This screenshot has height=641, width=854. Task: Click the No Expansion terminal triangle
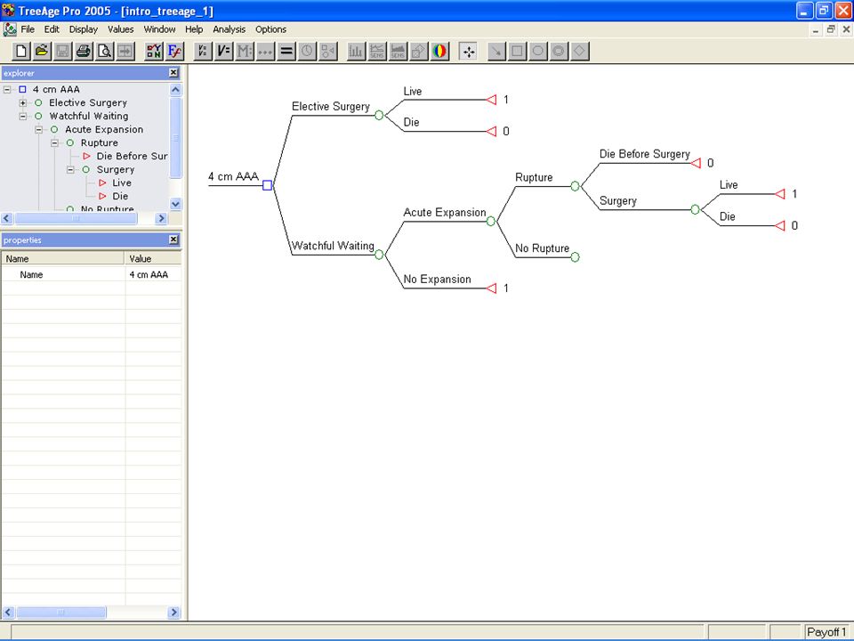(x=492, y=288)
